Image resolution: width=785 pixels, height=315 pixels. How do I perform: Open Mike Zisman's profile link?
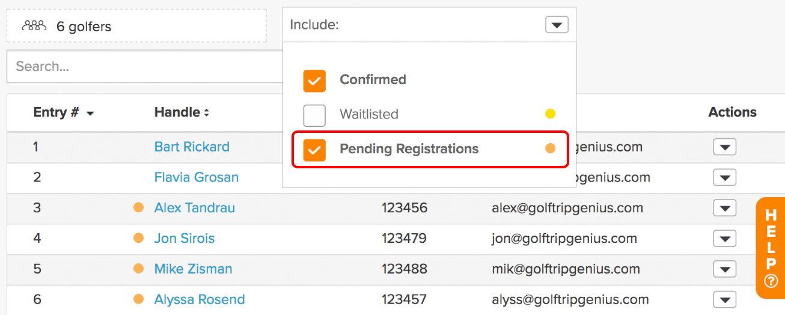click(193, 269)
